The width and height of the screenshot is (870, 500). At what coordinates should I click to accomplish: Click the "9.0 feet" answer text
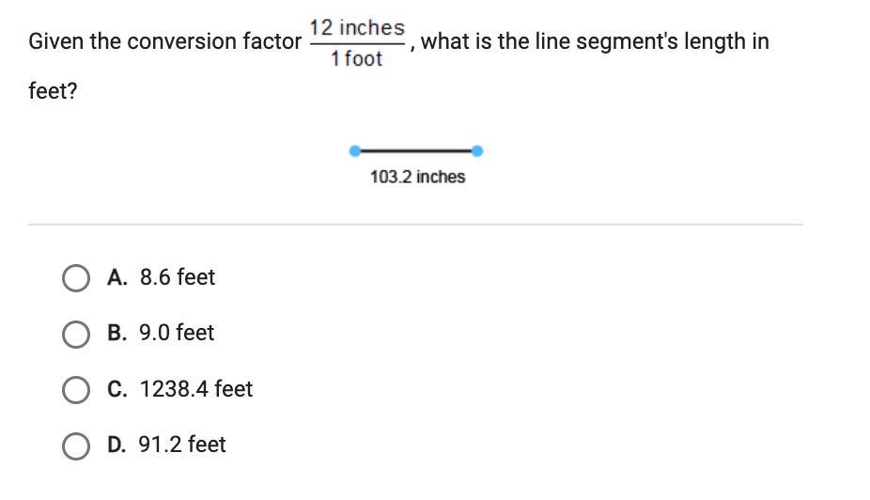coord(177,333)
